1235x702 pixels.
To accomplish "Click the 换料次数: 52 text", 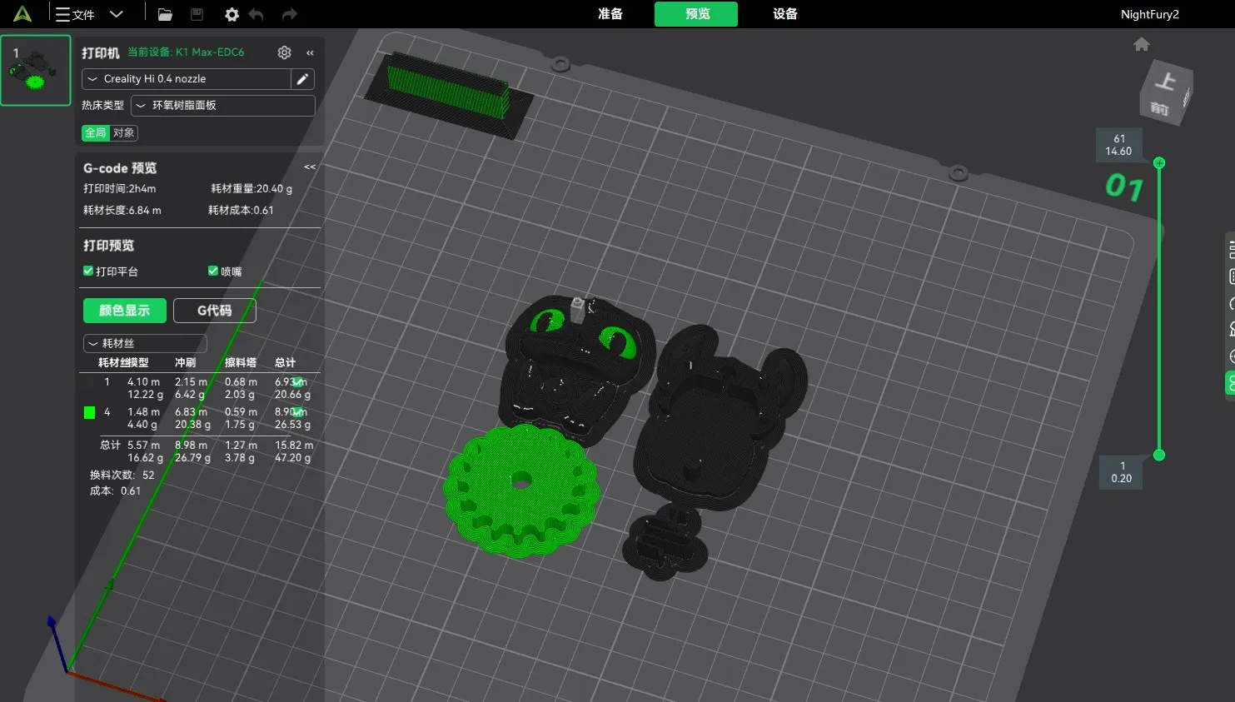I will coord(122,475).
